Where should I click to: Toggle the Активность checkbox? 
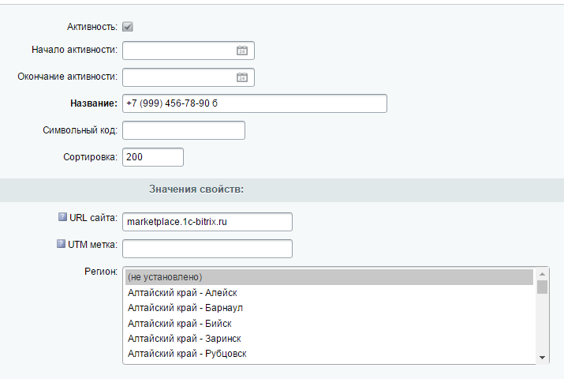tap(128, 27)
